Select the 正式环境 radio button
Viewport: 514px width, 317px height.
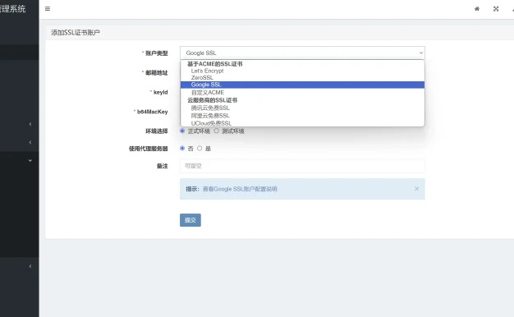coord(182,131)
